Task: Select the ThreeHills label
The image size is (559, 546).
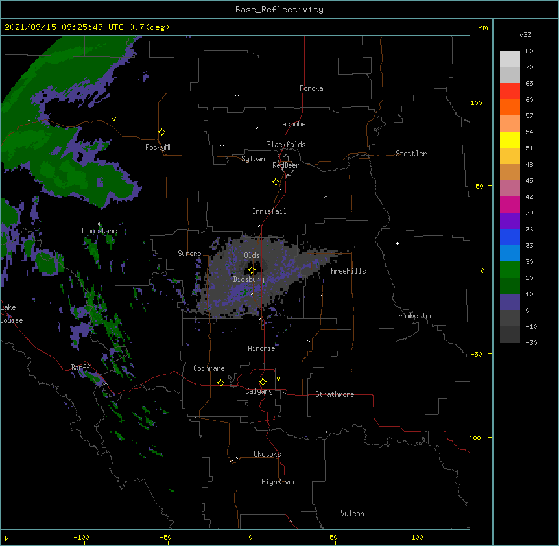Action: tap(346, 271)
